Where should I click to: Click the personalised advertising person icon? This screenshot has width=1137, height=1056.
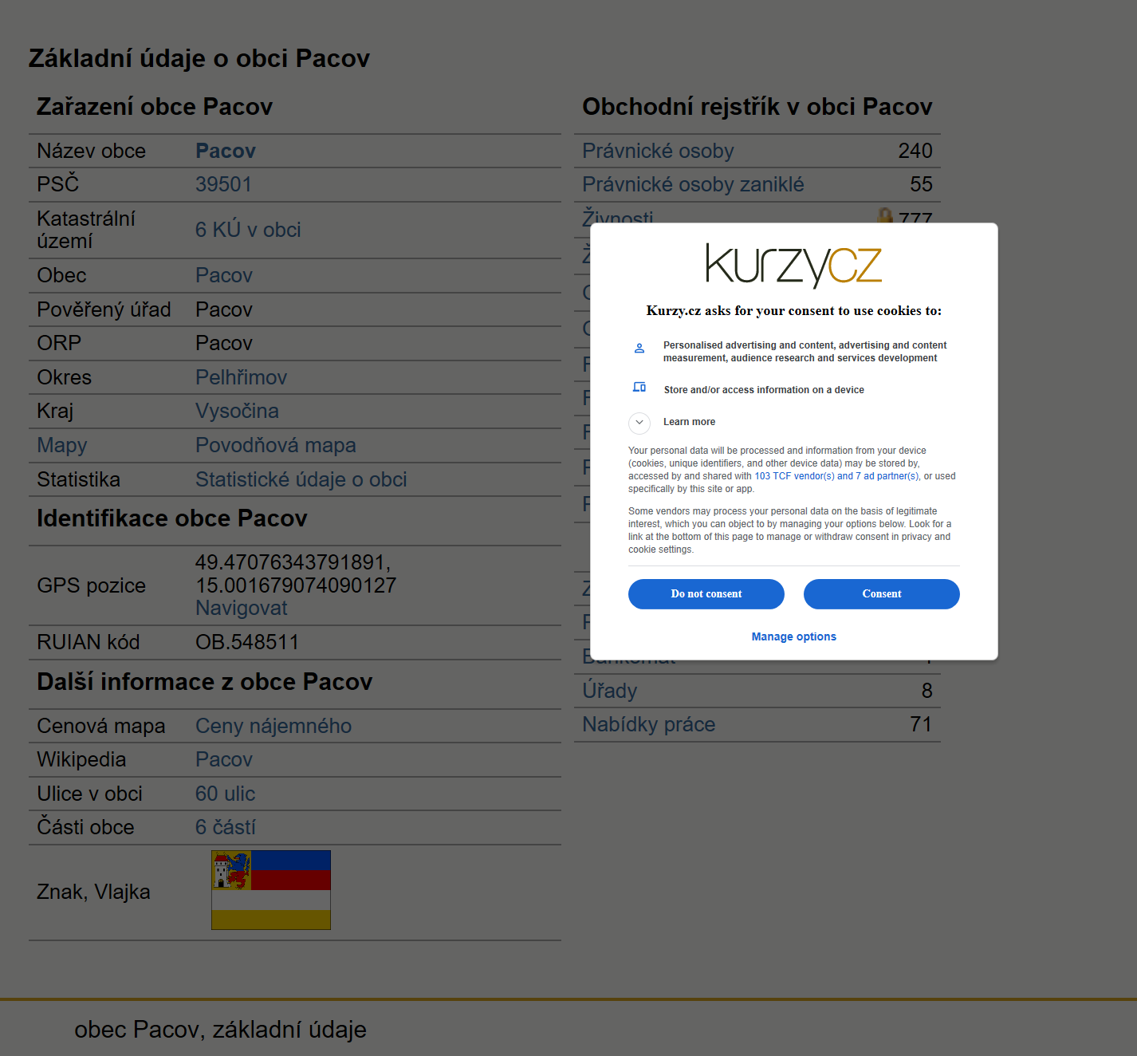tap(639, 349)
